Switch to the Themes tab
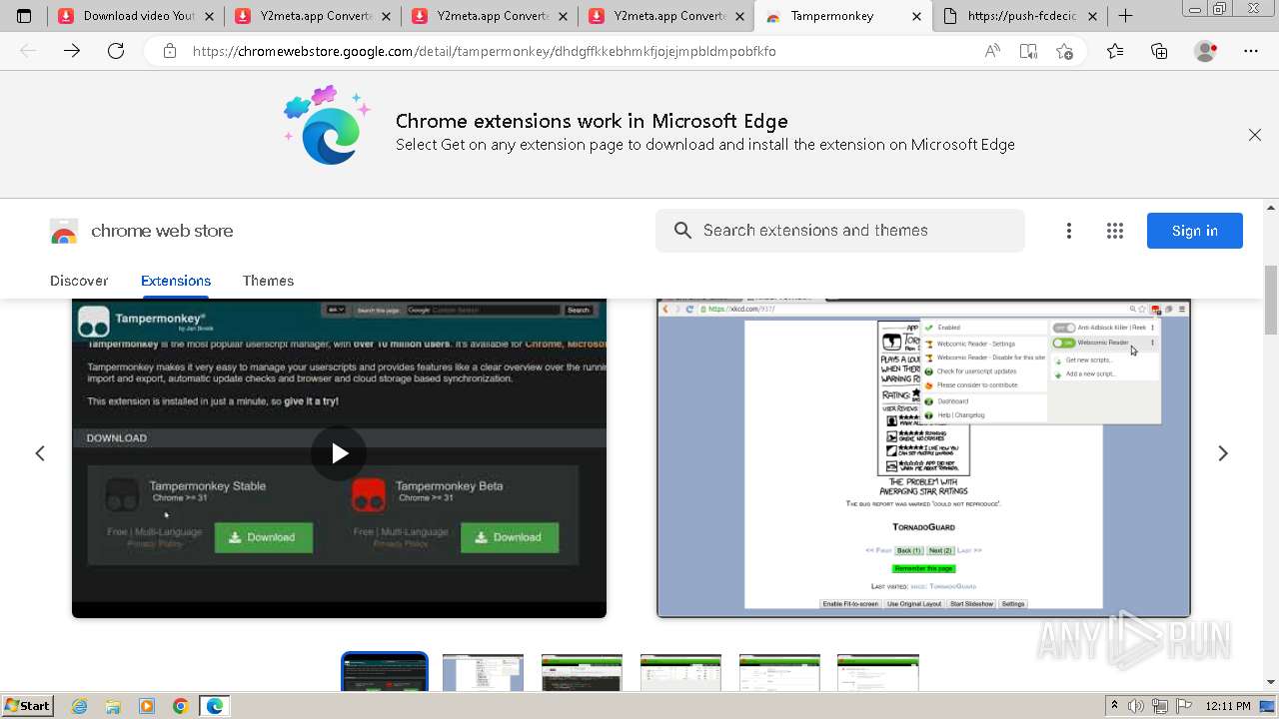The height and width of the screenshot is (719, 1279). coord(268,281)
